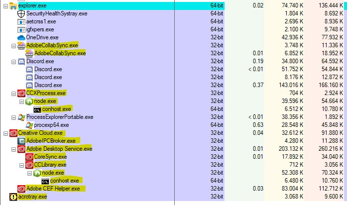
Task: Collapse the CCXProcess.exe branch
Action: (14, 94)
